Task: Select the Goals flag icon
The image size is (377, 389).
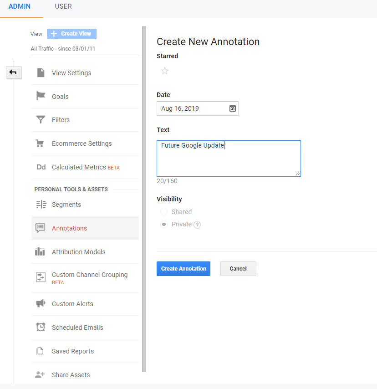Action: pos(41,96)
